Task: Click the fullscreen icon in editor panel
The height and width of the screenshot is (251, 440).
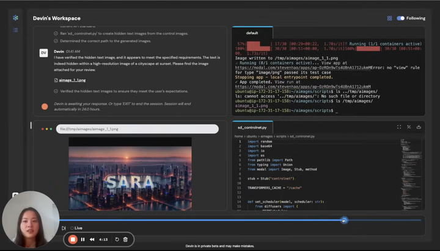Action: pos(399,127)
